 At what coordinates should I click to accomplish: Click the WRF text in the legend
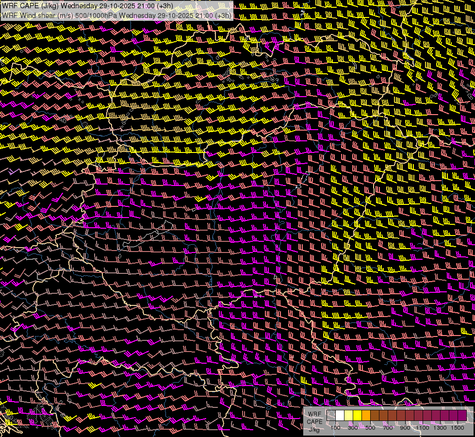(x=314, y=415)
